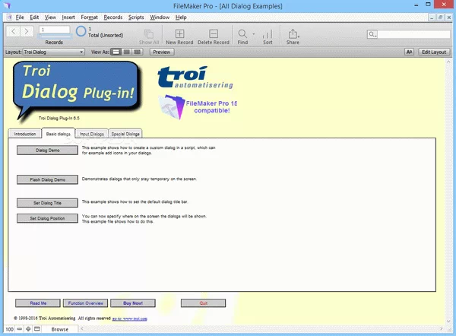
Task: Open quick find magnifier dropdown
Action: click(x=372, y=34)
